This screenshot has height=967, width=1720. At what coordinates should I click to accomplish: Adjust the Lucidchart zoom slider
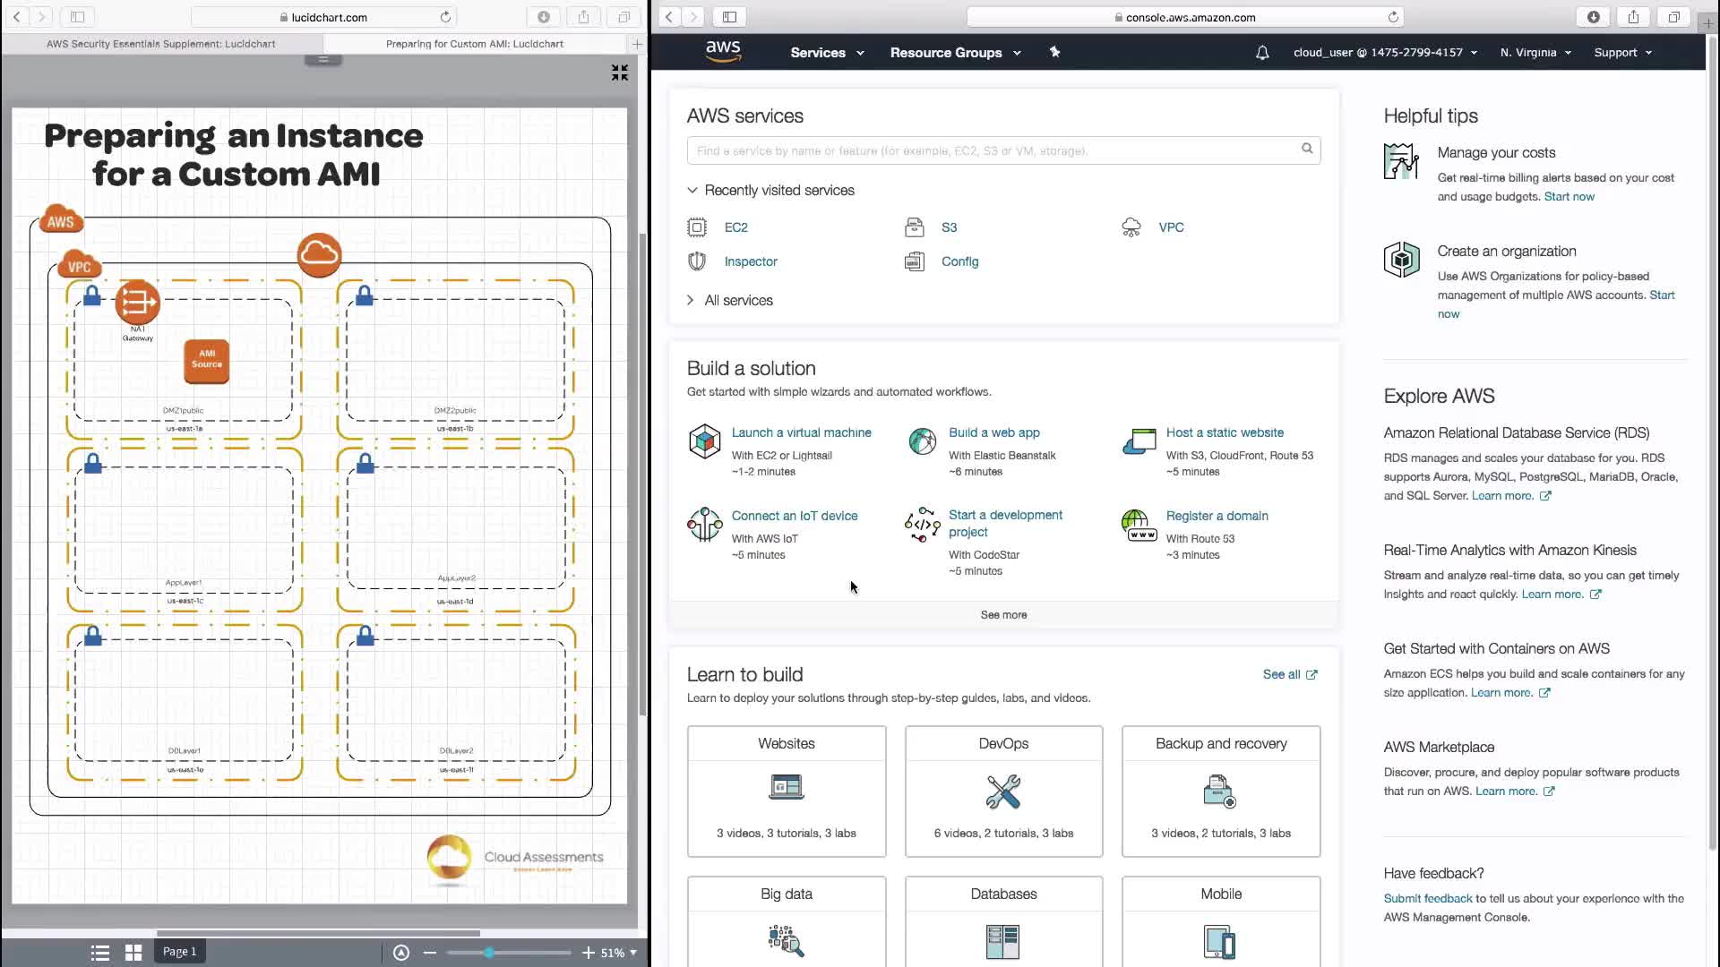click(489, 953)
